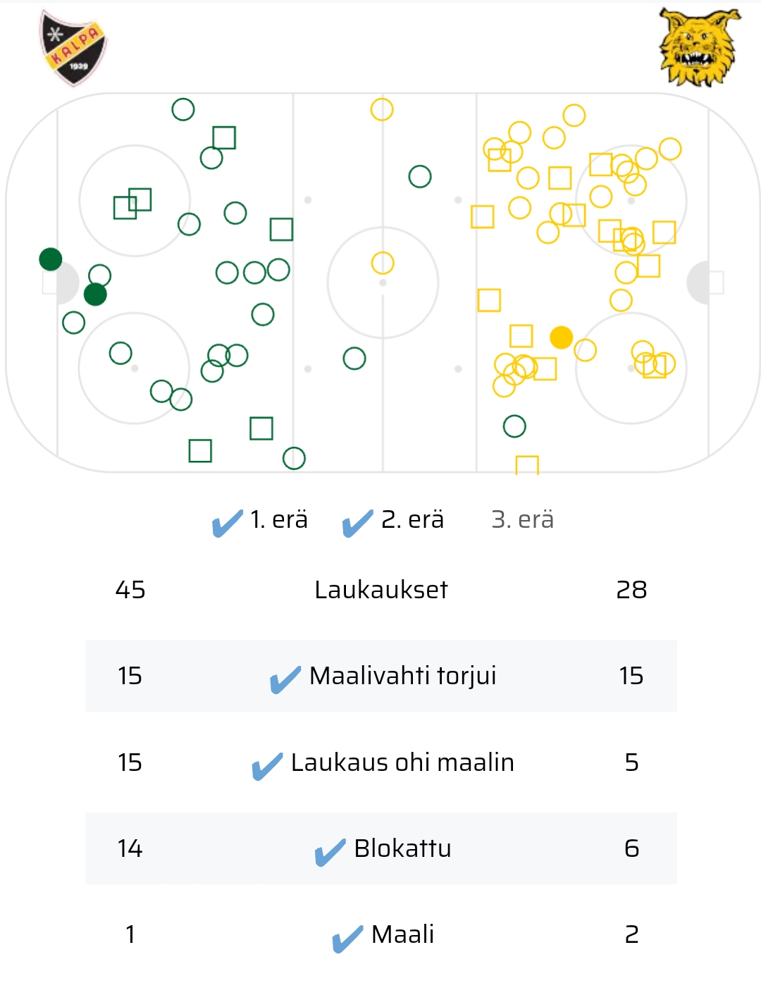Screen dimensions: 761x995
Task: Click the filled green marker beside the goal crease
Action: coord(95,295)
